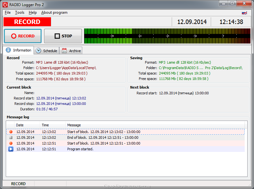Click the Schedule tab's clock icon

tap(38, 51)
